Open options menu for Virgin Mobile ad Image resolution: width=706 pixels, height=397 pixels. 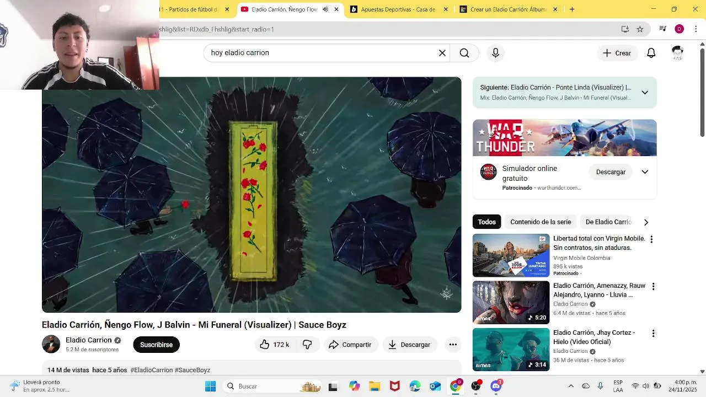pos(651,239)
